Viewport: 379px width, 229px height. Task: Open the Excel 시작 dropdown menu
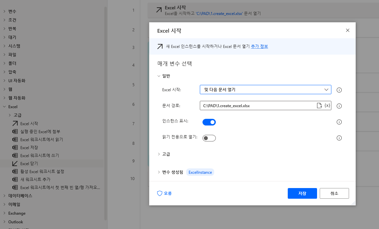(x=326, y=90)
